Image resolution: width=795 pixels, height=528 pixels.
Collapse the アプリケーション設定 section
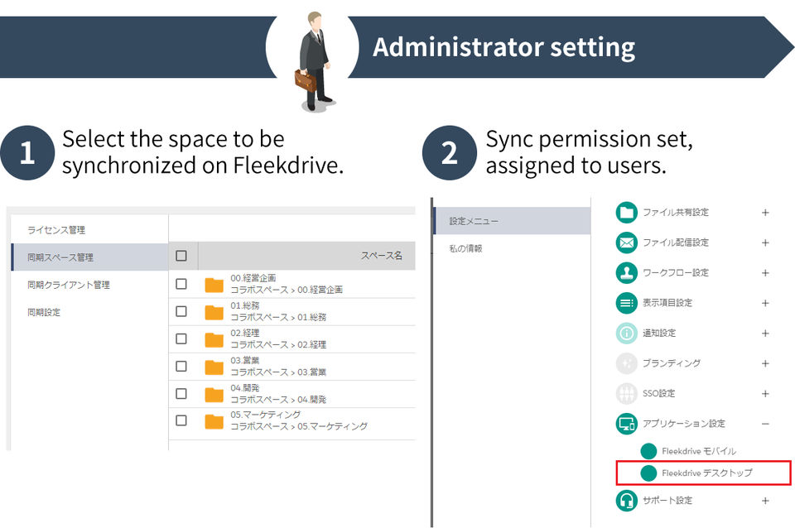[765, 424]
